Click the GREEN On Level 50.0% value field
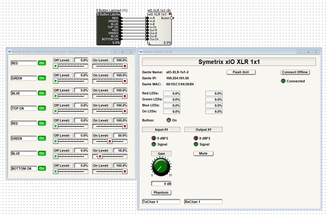 [x=120, y=135]
